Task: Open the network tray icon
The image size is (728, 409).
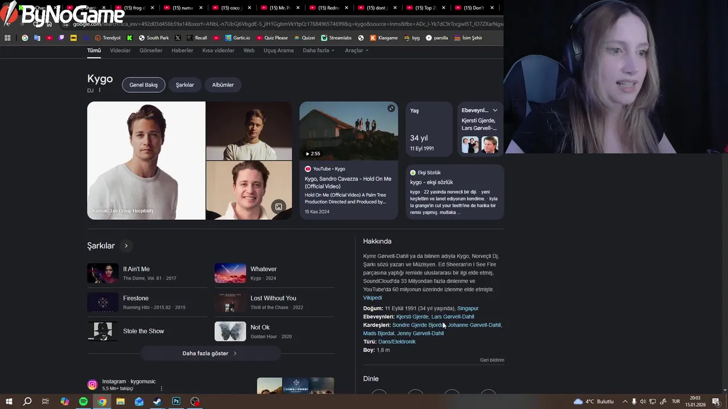Action: pos(653,401)
